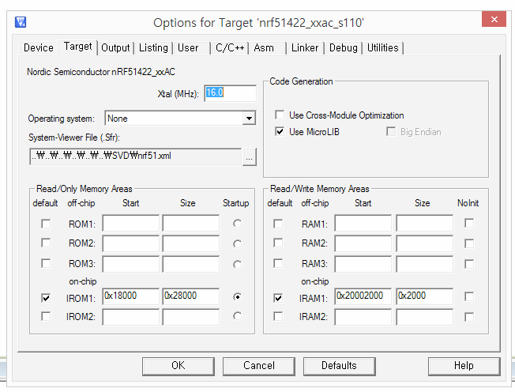Viewport: 515px width, 392px height.
Task: Select ROM3 Startup radio button
Action: (237, 264)
